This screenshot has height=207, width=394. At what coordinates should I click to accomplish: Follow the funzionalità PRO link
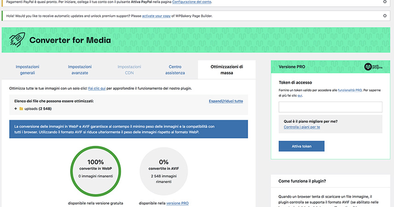[349, 91]
